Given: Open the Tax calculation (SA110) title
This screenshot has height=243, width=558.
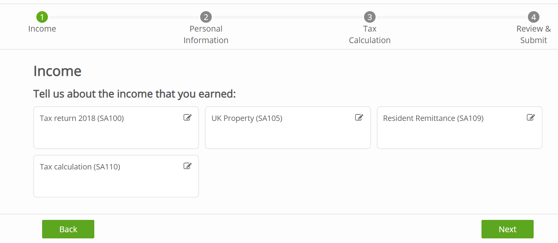Looking at the screenshot, I should (x=80, y=167).
